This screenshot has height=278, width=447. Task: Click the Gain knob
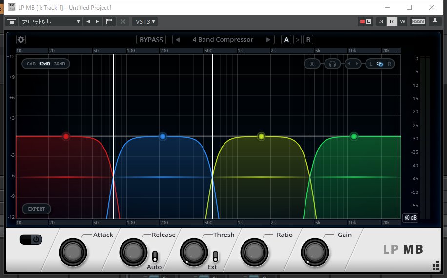pos(315,252)
